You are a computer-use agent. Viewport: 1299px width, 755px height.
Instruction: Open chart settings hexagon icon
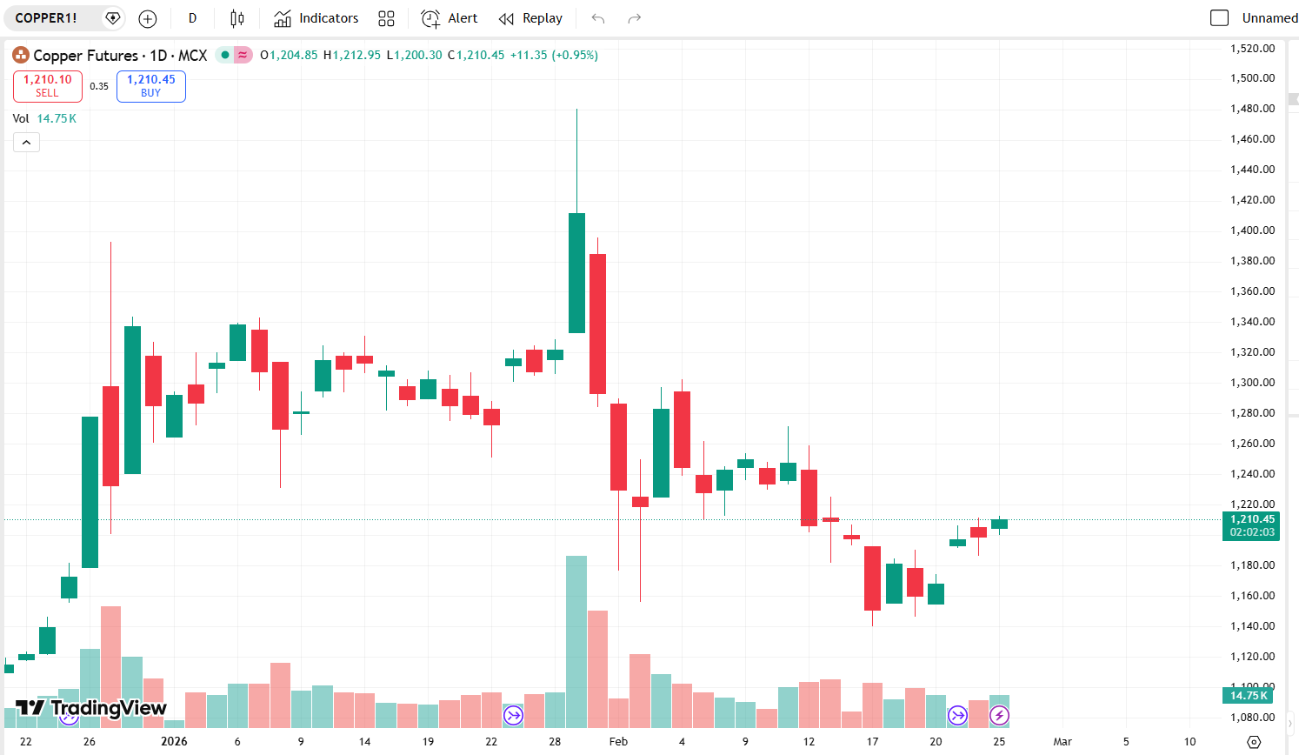1253,742
